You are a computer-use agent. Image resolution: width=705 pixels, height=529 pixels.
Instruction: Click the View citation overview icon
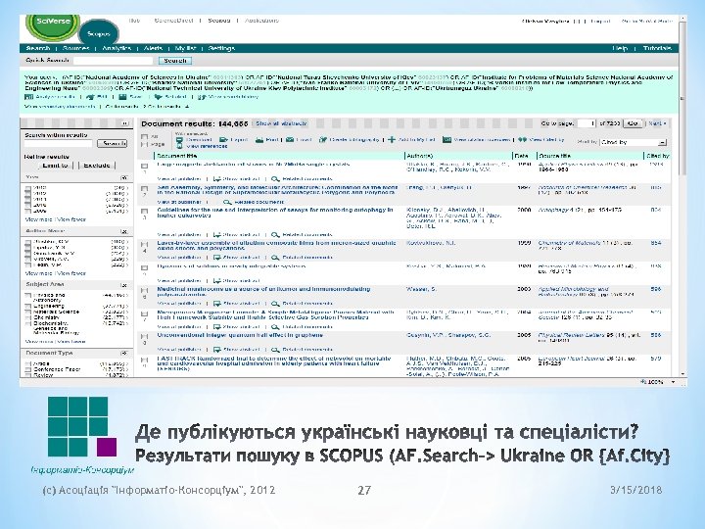(446, 140)
